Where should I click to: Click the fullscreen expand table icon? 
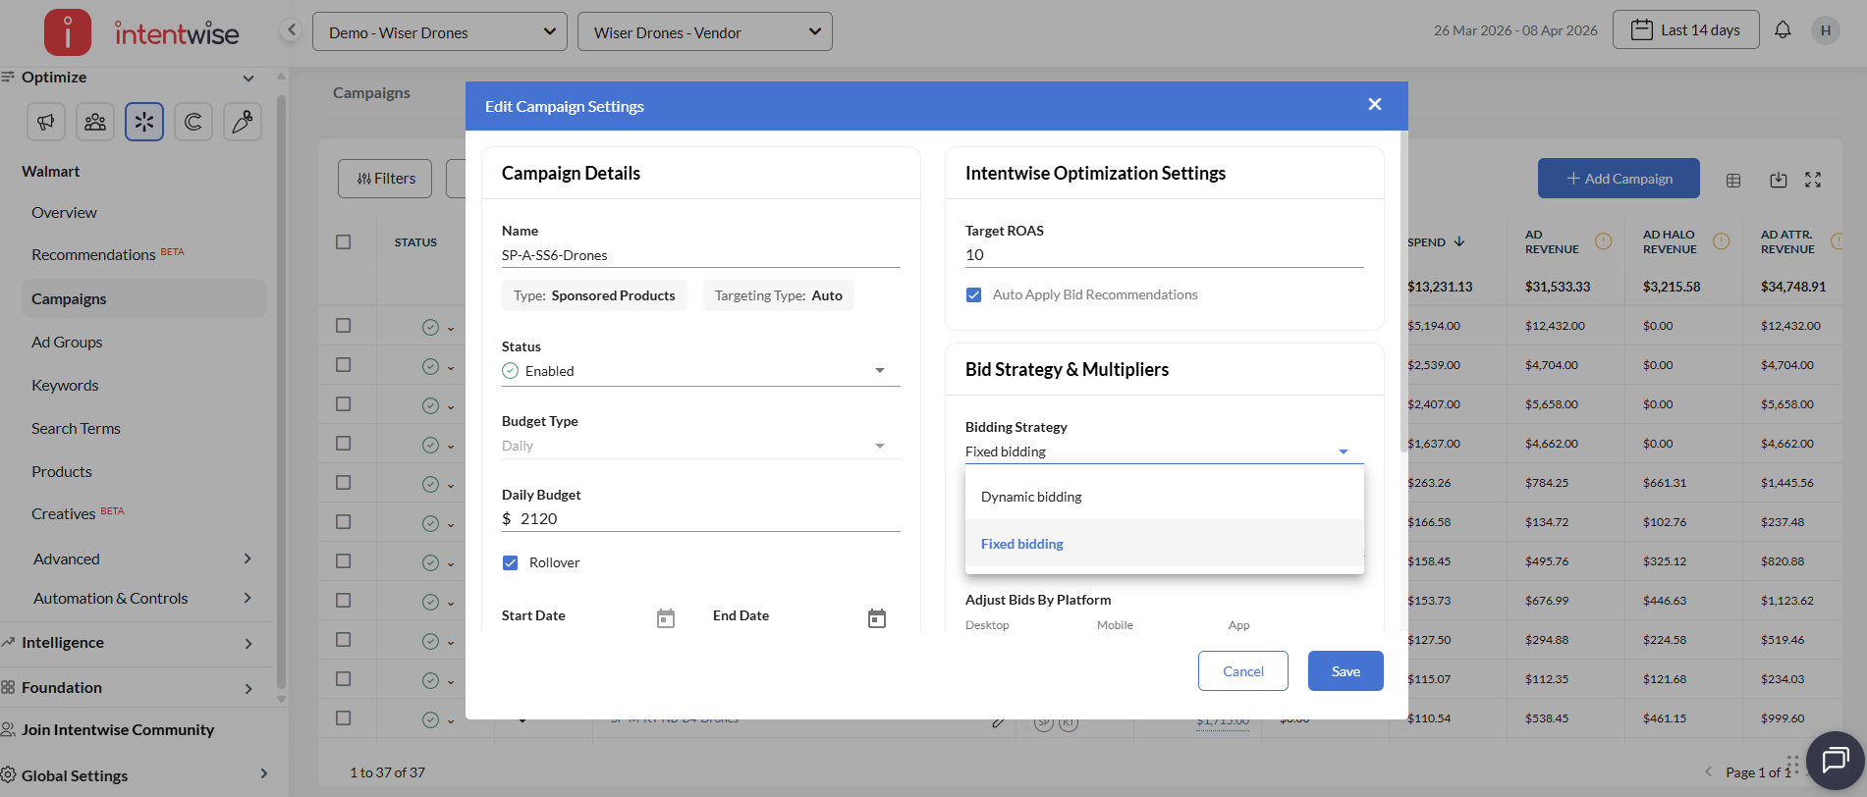click(x=1813, y=180)
